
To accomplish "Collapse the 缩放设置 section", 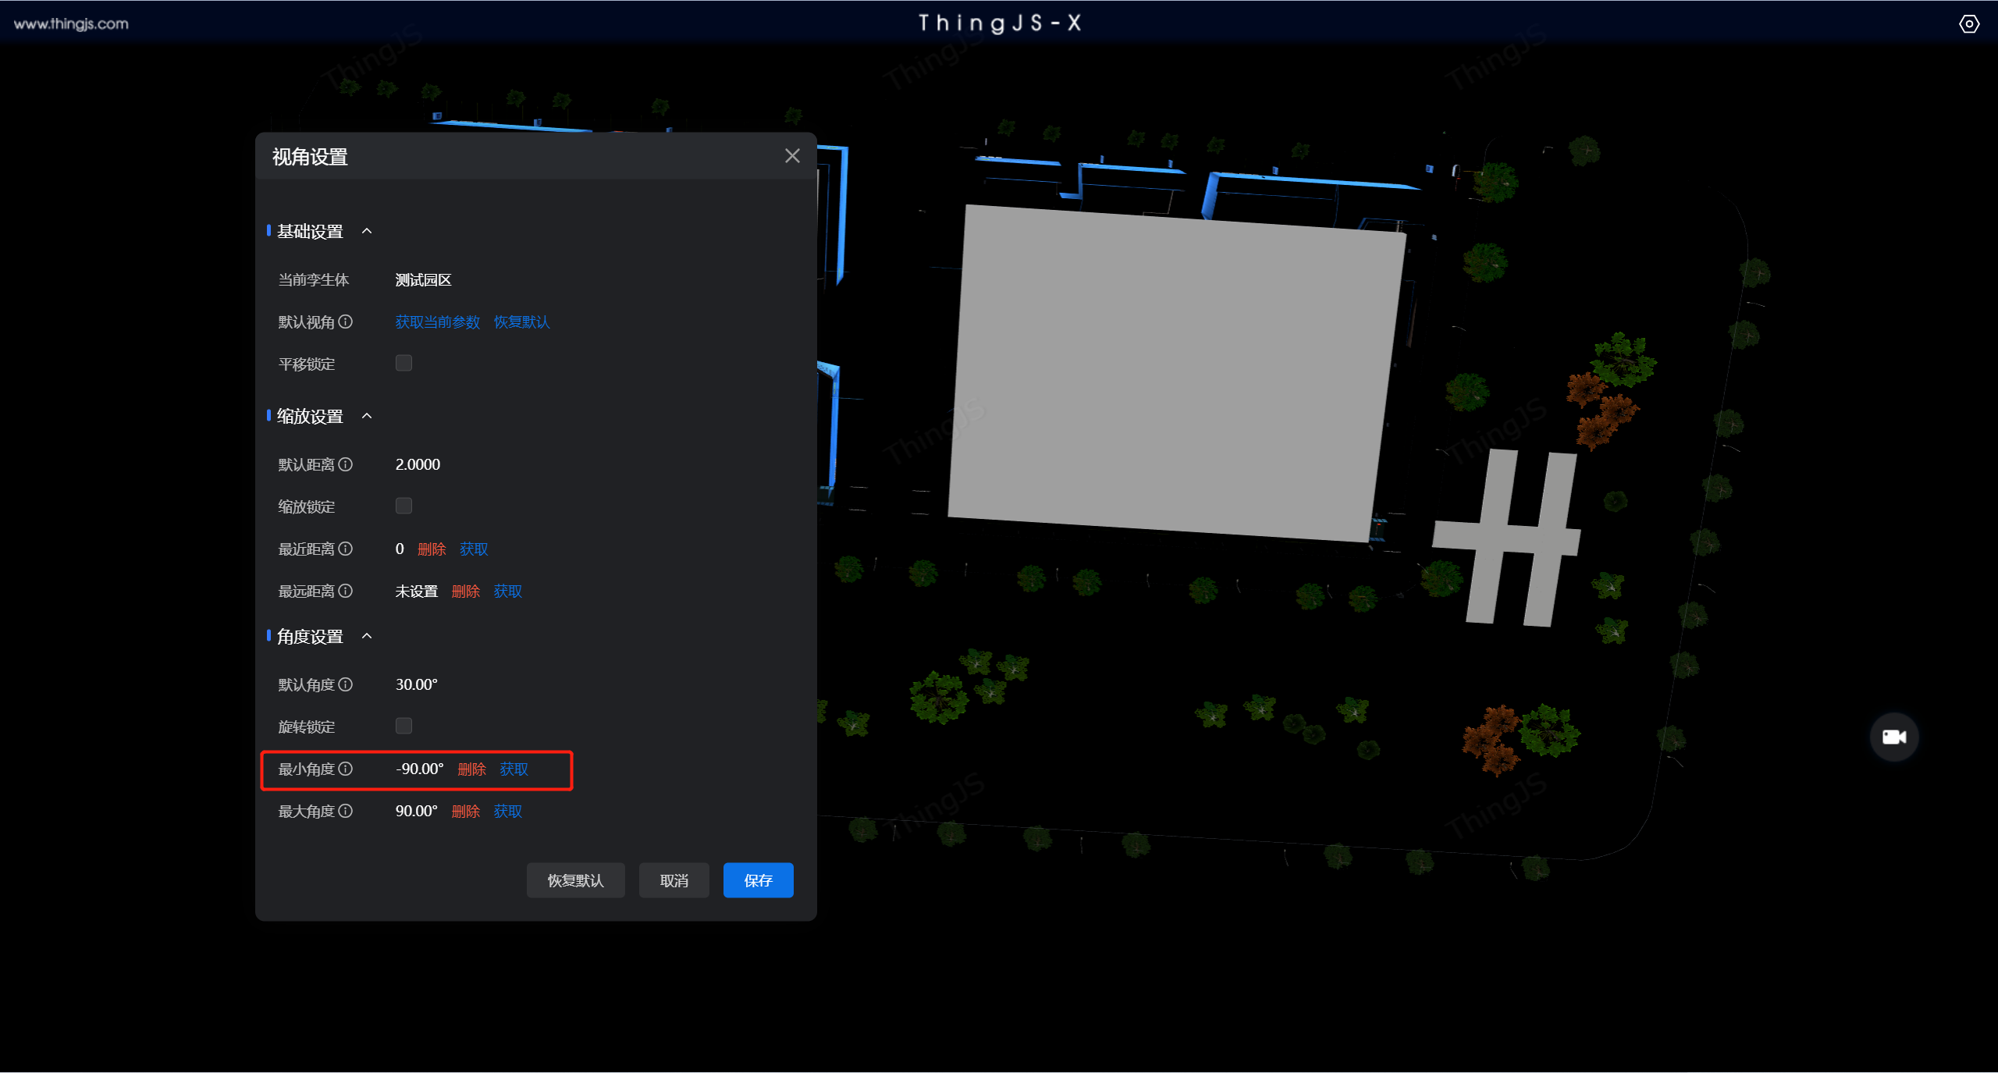I will [x=372, y=415].
